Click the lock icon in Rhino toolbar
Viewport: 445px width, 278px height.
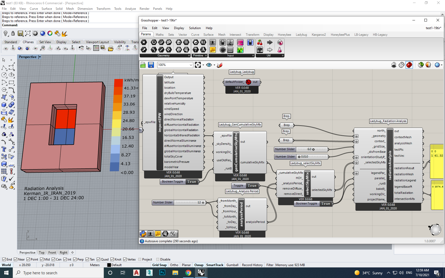[13, 33]
